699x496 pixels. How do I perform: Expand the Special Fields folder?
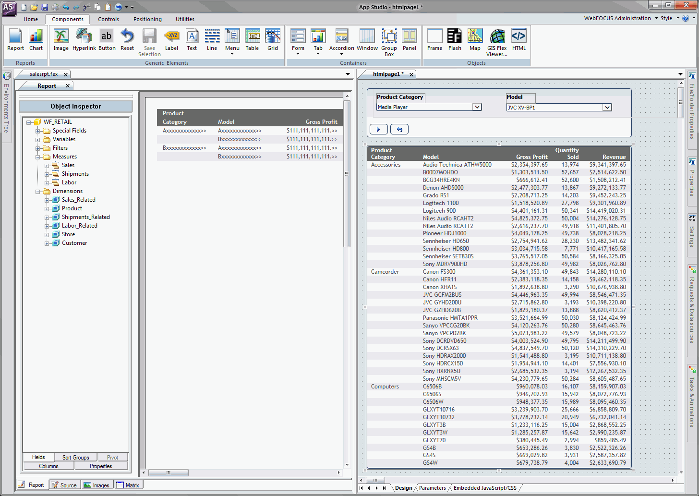click(x=37, y=131)
